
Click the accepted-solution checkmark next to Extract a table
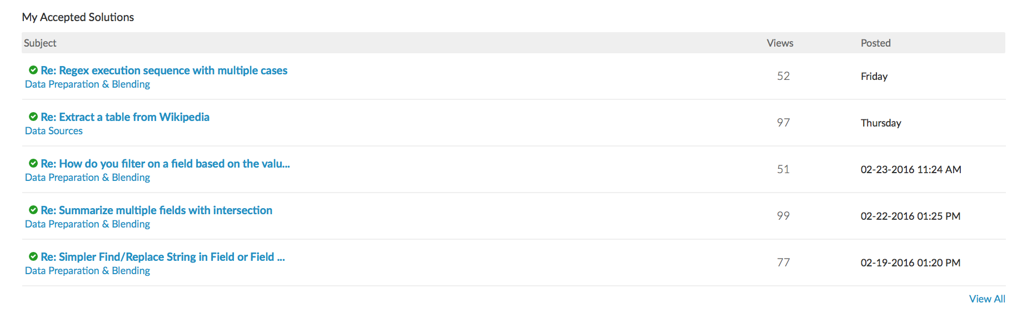point(33,117)
